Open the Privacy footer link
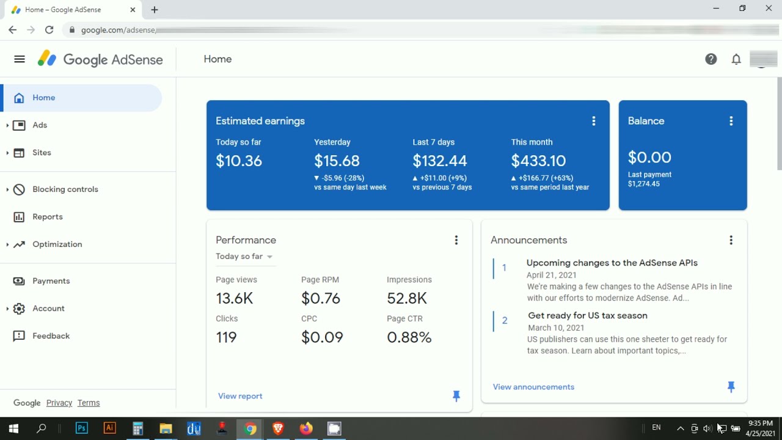The width and height of the screenshot is (782, 440). coord(59,403)
